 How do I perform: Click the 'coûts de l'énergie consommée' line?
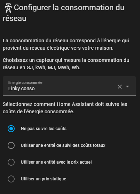(38, 112)
